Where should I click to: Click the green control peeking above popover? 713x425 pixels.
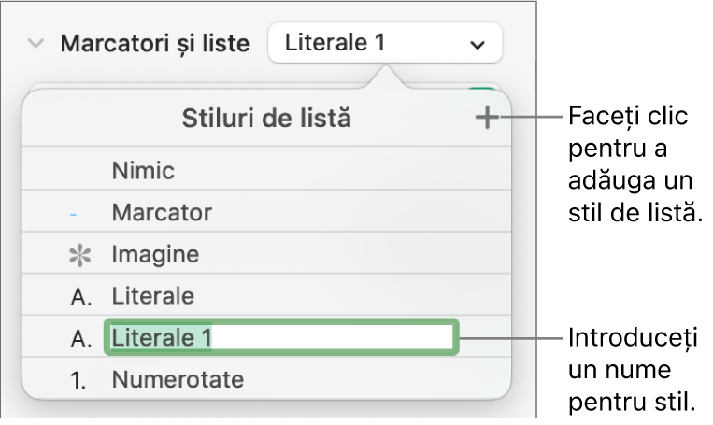tap(482, 91)
